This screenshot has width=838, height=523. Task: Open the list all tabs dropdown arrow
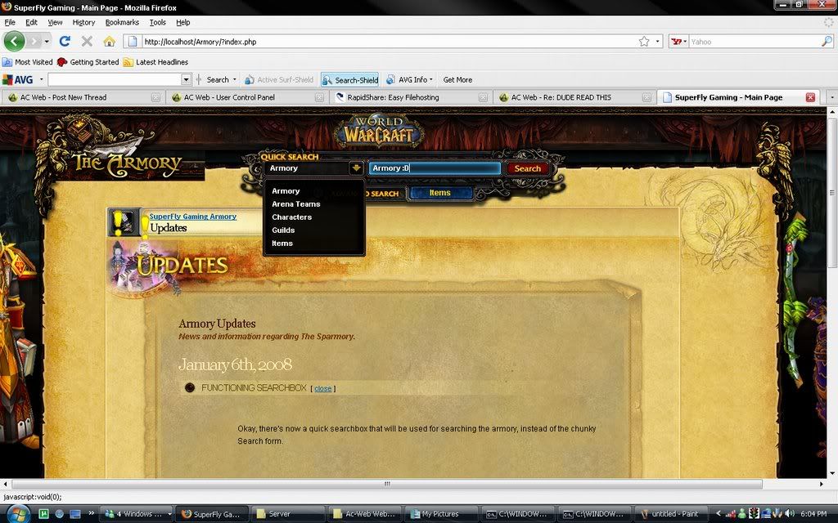click(x=831, y=97)
